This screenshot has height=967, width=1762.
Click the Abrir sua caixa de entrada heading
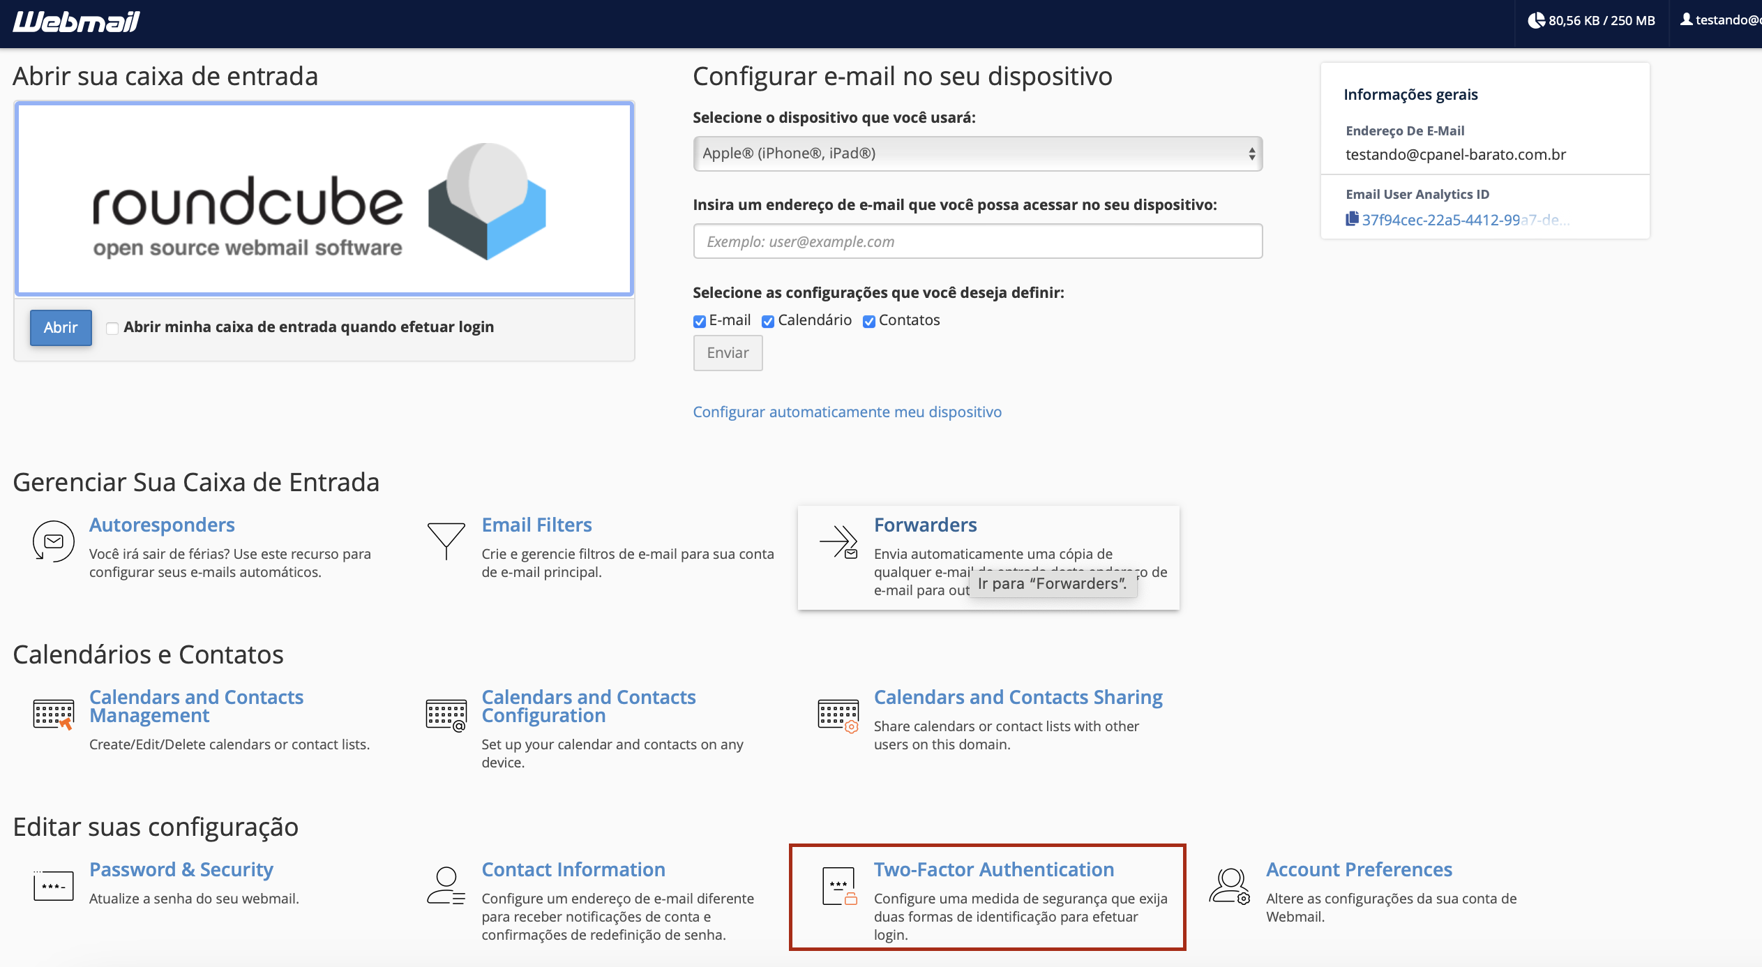coord(165,76)
